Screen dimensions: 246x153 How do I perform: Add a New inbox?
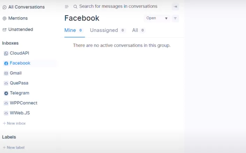click(x=14, y=123)
